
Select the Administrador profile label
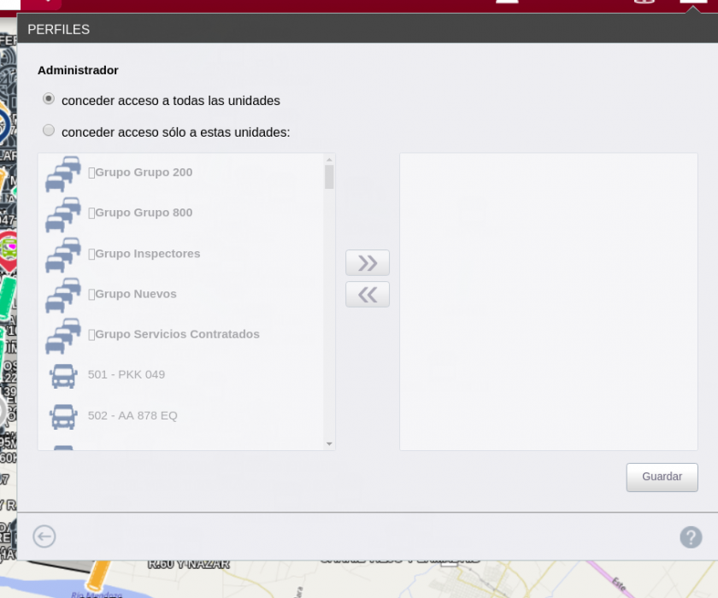(x=78, y=70)
